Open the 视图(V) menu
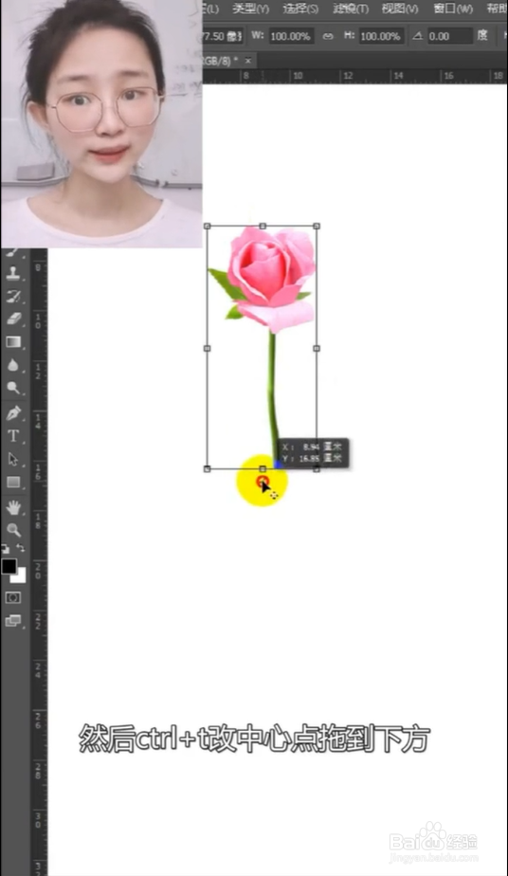This screenshot has width=508, height=876. click(400, 9)
